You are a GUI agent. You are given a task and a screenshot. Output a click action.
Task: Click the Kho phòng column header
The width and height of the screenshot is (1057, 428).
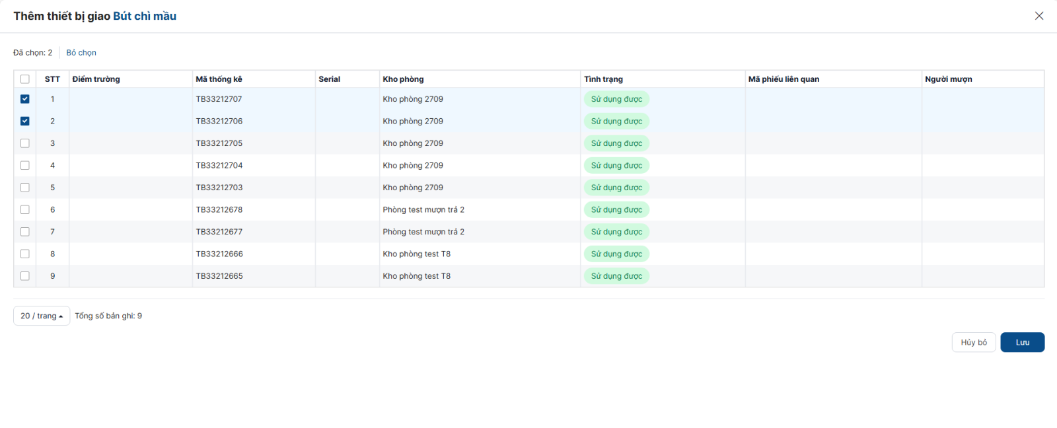(403, 79)
